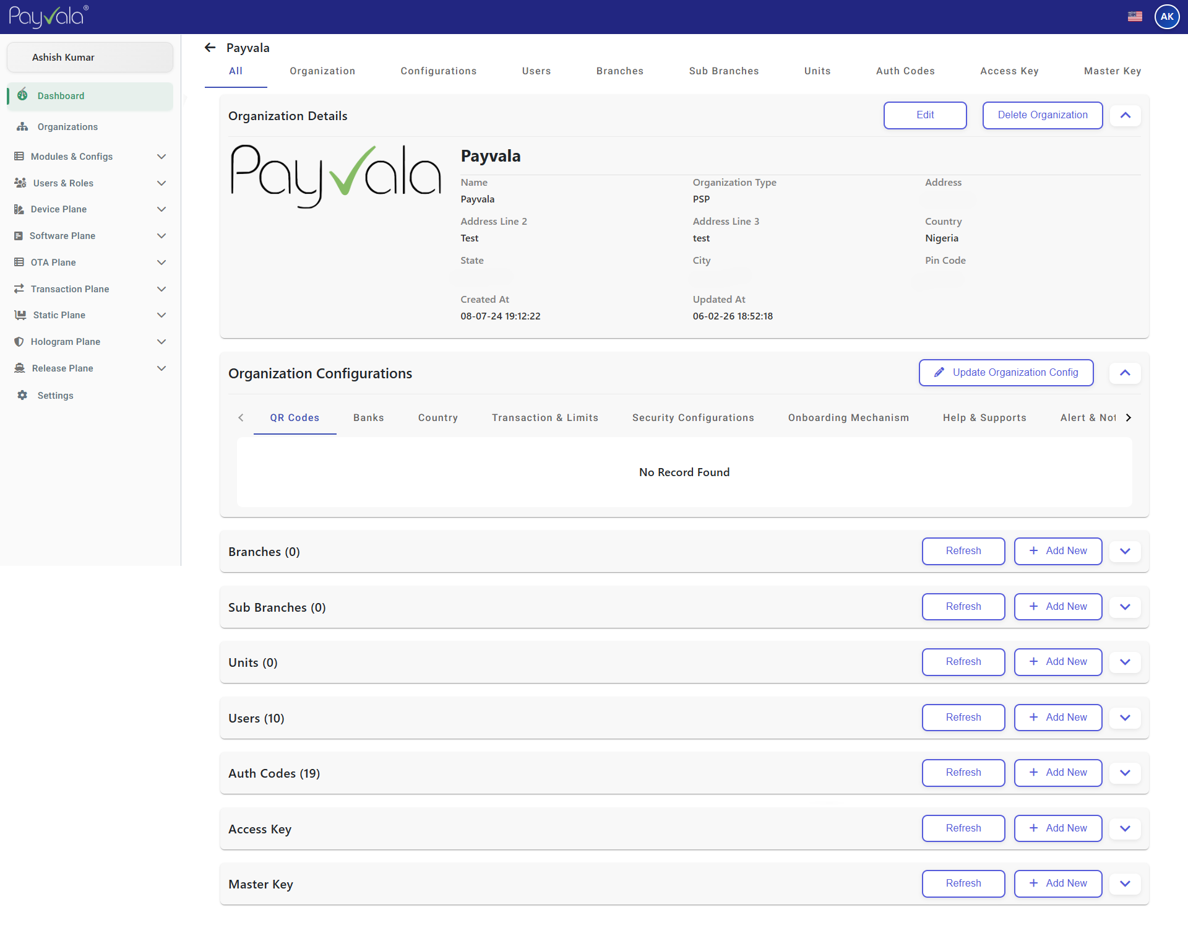1188x925 pixels.
Task: Open the AK user avatar menu
Action: tap(1167, 17)
